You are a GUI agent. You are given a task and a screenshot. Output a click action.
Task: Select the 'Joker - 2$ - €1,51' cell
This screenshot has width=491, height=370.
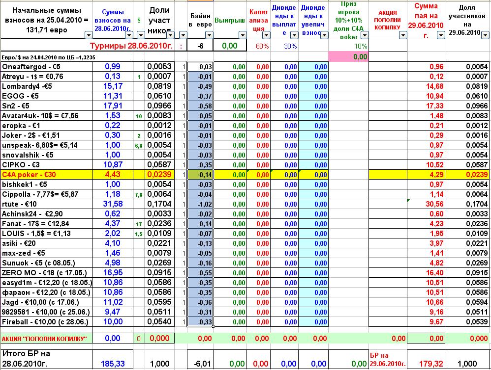pos(47,135)
